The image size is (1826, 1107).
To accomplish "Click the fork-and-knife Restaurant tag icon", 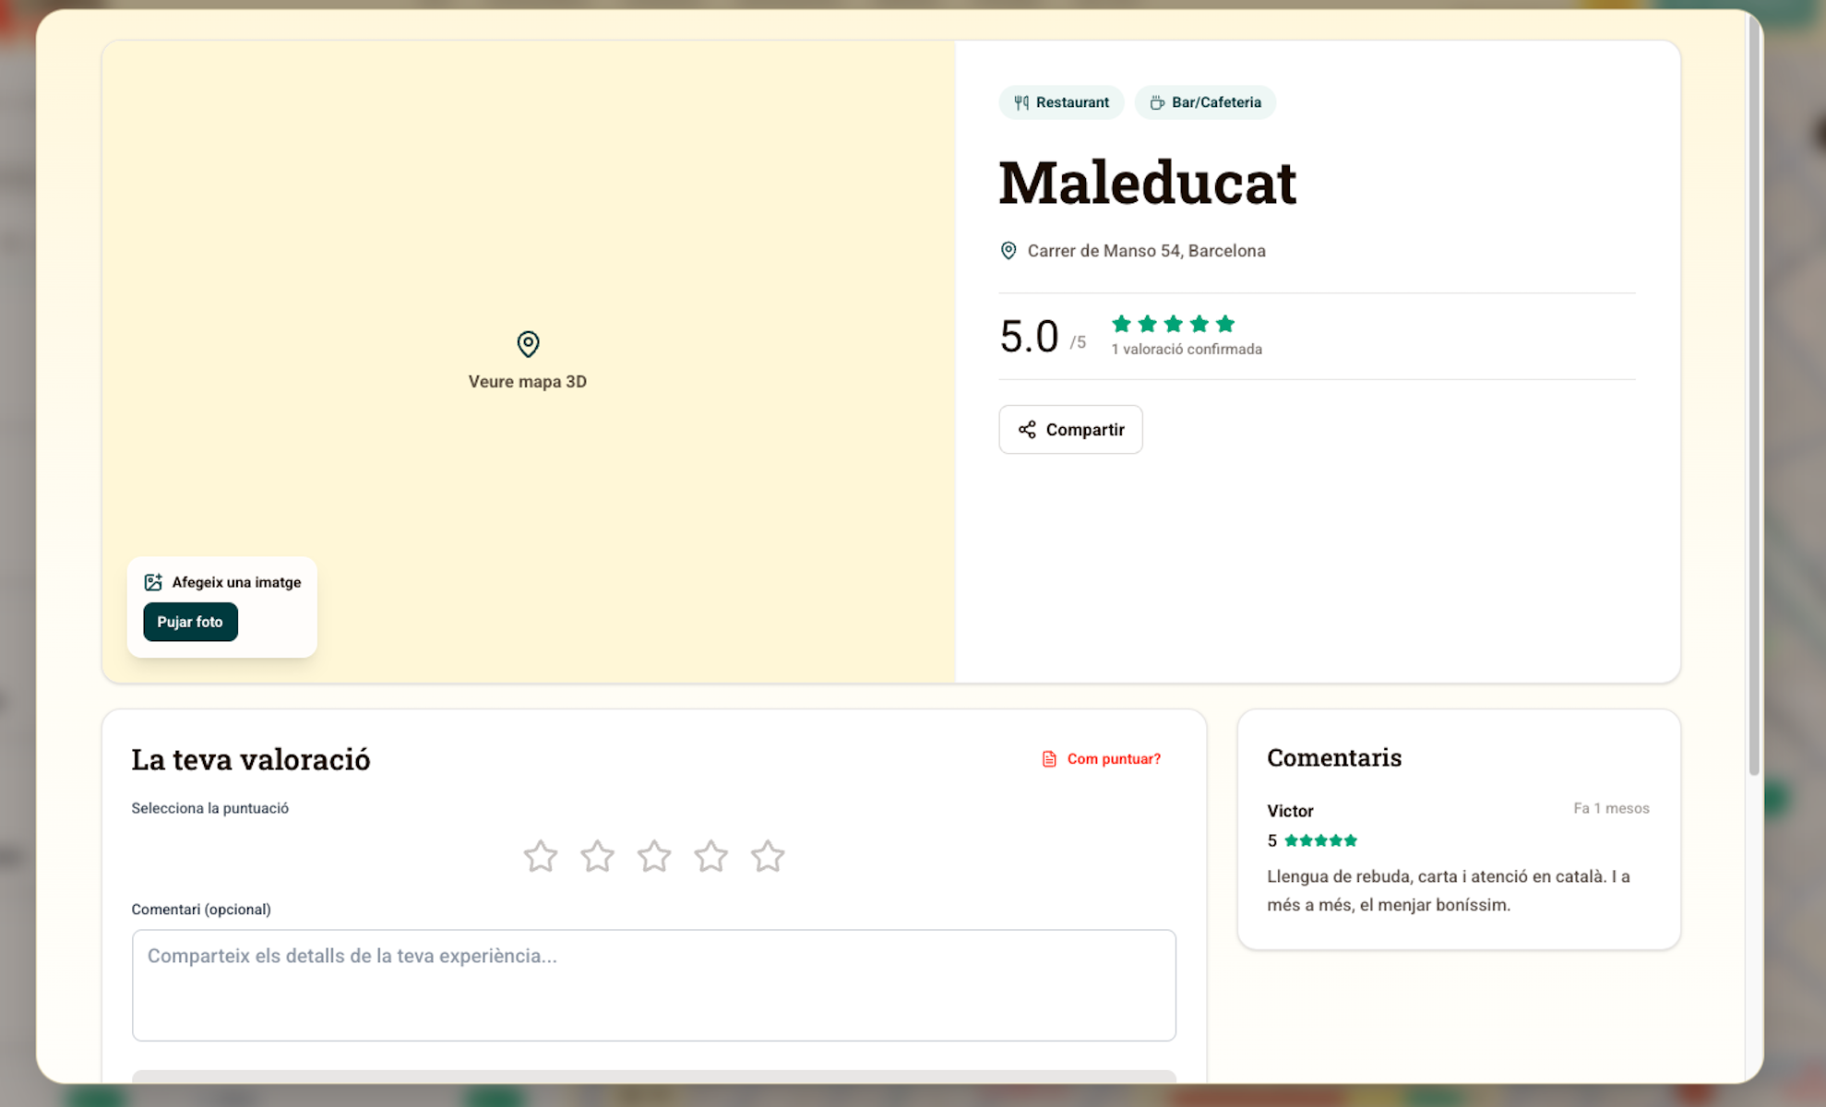I will pyautogui.click(x=1021, y=102).
